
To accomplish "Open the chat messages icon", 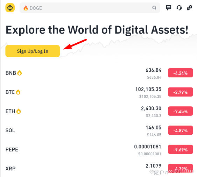I will tap(168, 8).
